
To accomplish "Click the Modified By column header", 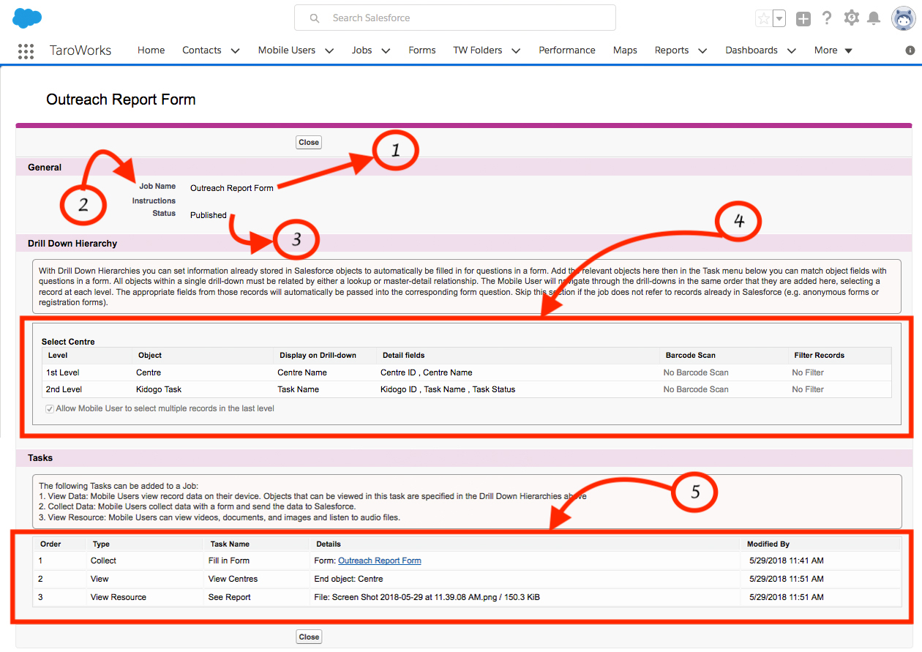I will [x=768, y=544].
